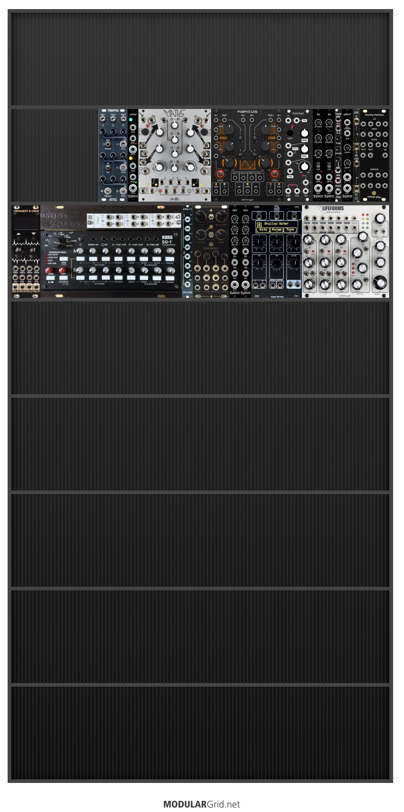Click the TRIG 1 jack on Abacus
The height and width of the screenshot is (812, 404).
225,120
